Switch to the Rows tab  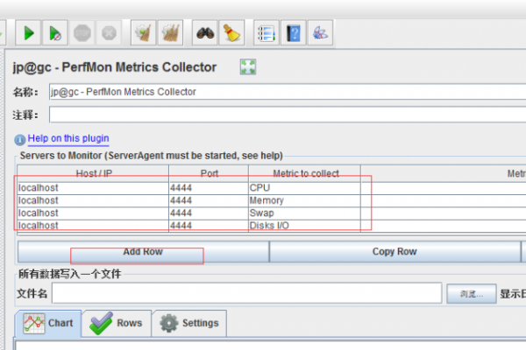pos(117,323)
